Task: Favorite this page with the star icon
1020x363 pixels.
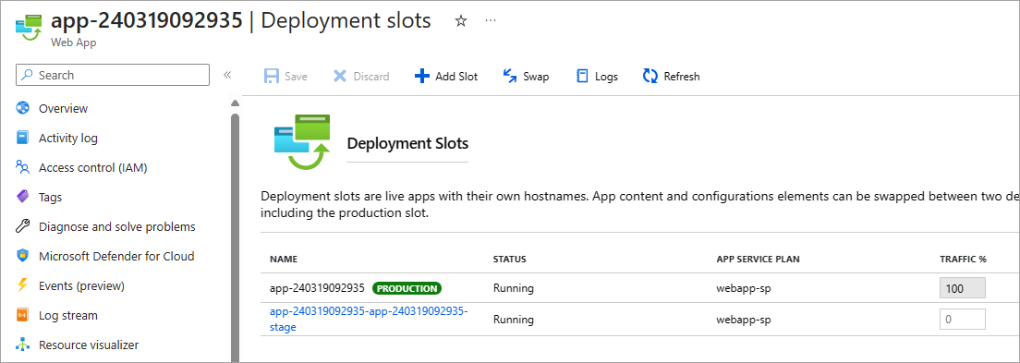Action: coord(460,21)
